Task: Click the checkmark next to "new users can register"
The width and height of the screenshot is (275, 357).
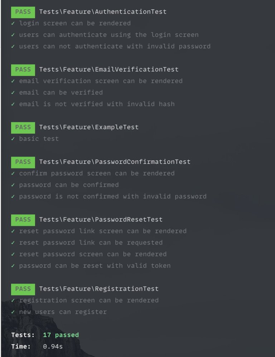Action: [x=13, y=312]
